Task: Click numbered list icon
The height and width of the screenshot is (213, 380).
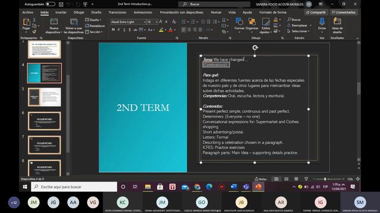Action: pos(193,22)
